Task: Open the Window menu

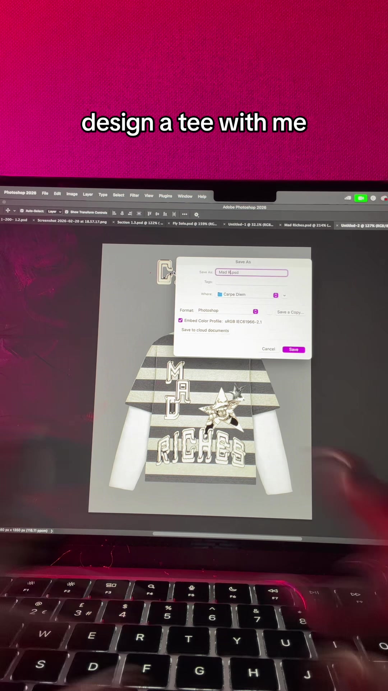Action: [185, 197]
